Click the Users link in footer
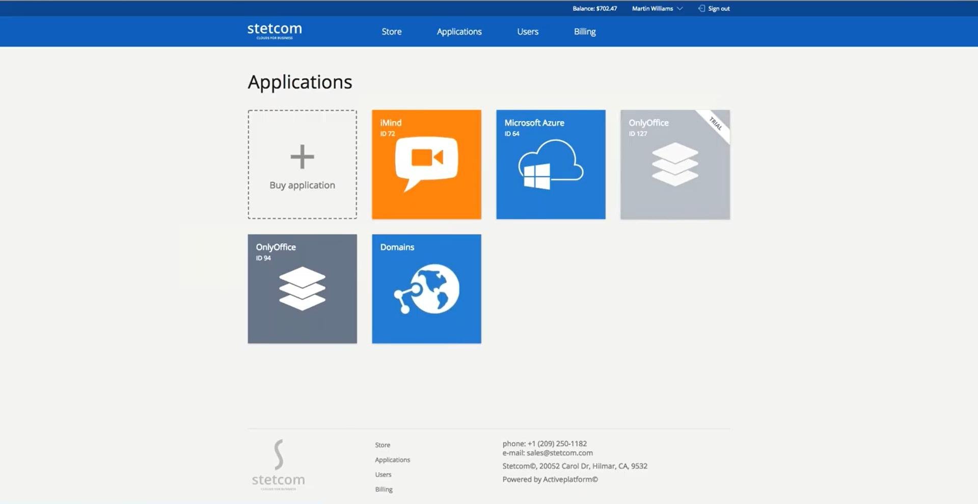This screenshot has width=978, height=504. (x=383, y=474)
